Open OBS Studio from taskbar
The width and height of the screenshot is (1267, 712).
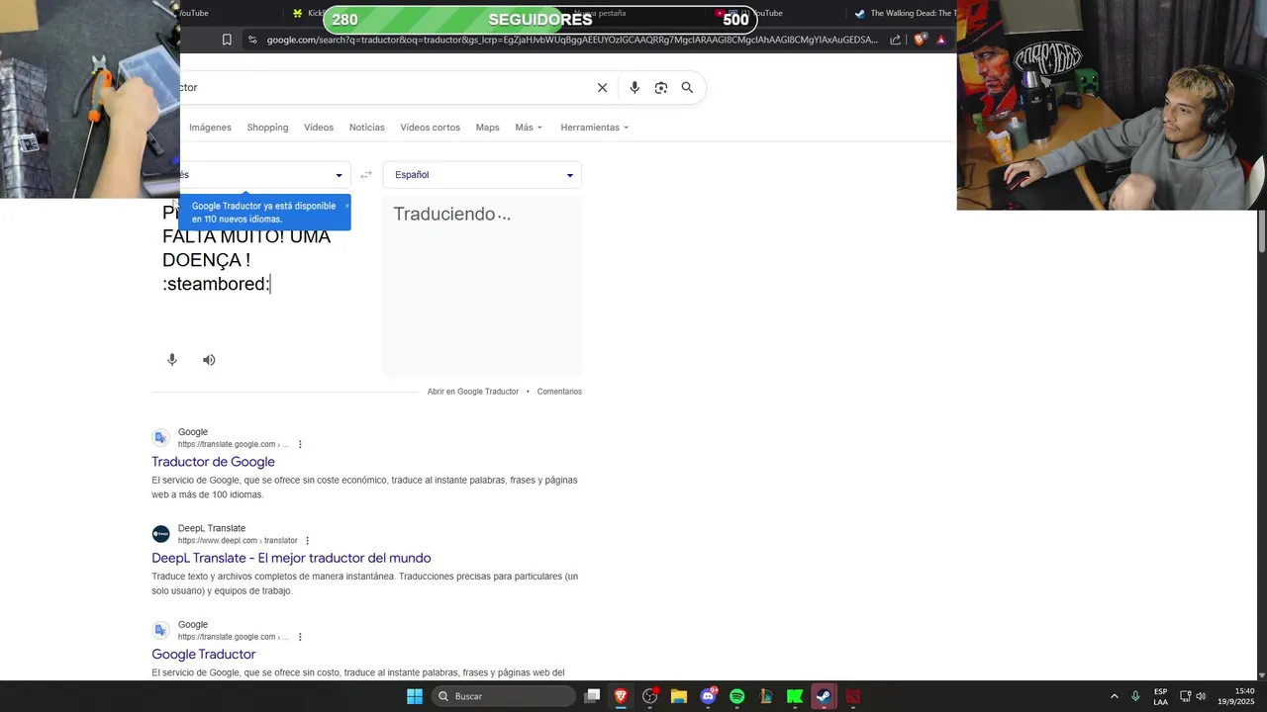(650, 696)
